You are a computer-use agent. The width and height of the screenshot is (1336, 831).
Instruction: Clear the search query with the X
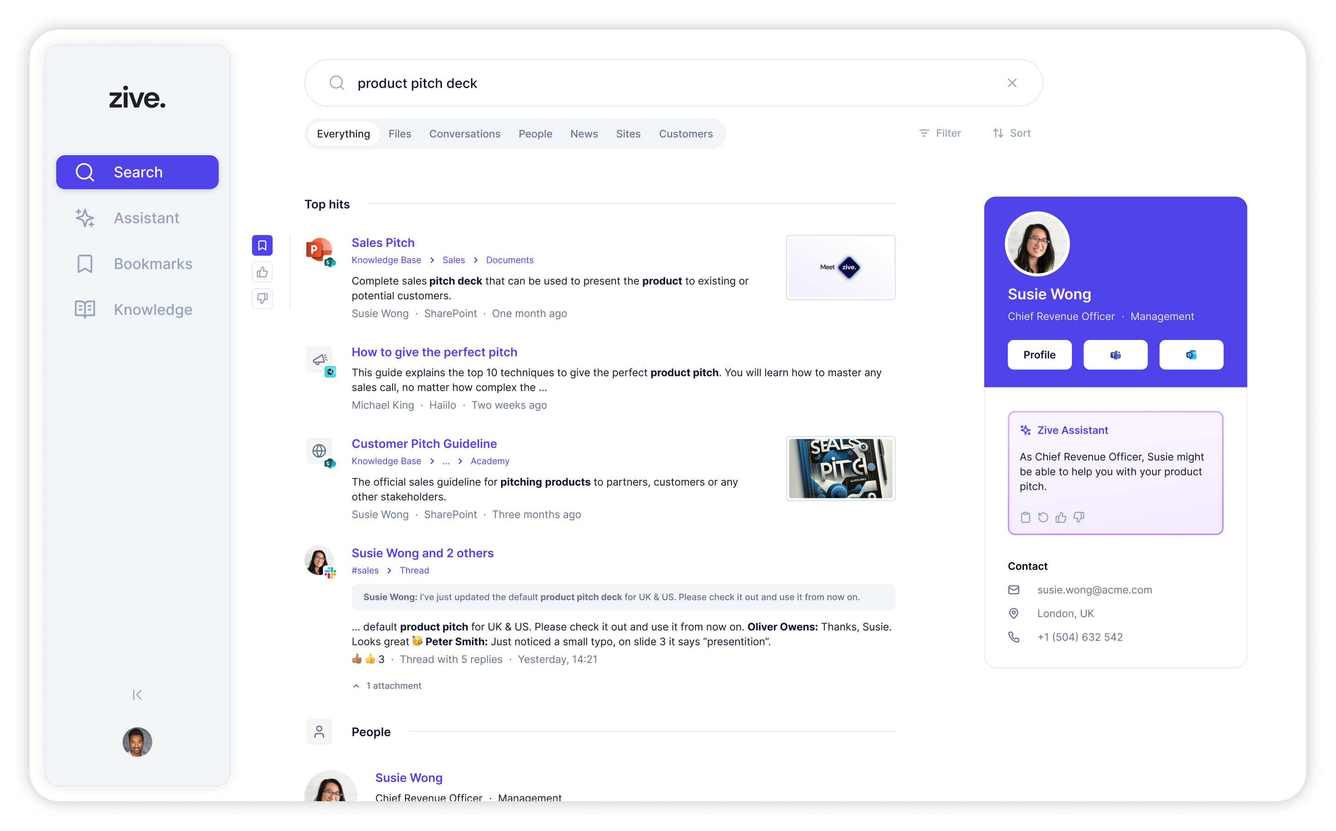point(1012,83)
